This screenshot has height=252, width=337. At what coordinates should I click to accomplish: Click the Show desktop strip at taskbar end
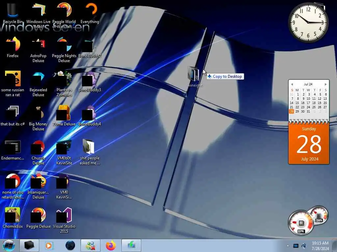334,245
